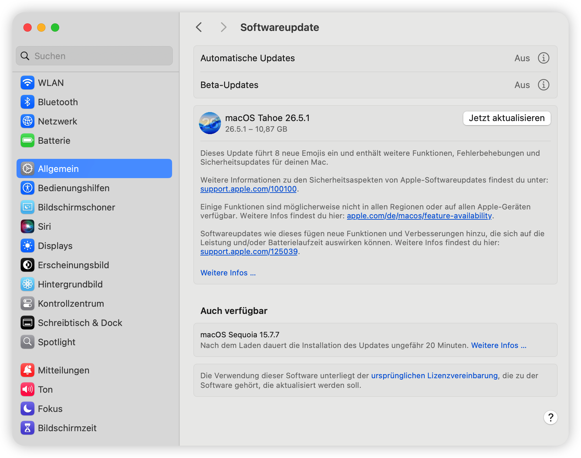The height and width of the screenshot is (458, 581).
Task: Click the Bildschirmzeit hourglass icon
Action: [x=28, y=428]
